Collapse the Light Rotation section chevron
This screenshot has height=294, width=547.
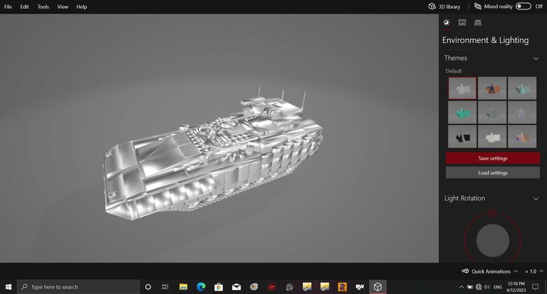click(x=536, y=199)
